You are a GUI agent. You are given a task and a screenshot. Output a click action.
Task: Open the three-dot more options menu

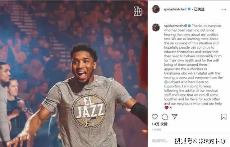tap(224, 9)
